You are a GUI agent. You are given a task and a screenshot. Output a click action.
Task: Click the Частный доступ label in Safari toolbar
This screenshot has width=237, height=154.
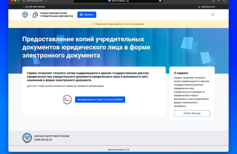(35, 1)
